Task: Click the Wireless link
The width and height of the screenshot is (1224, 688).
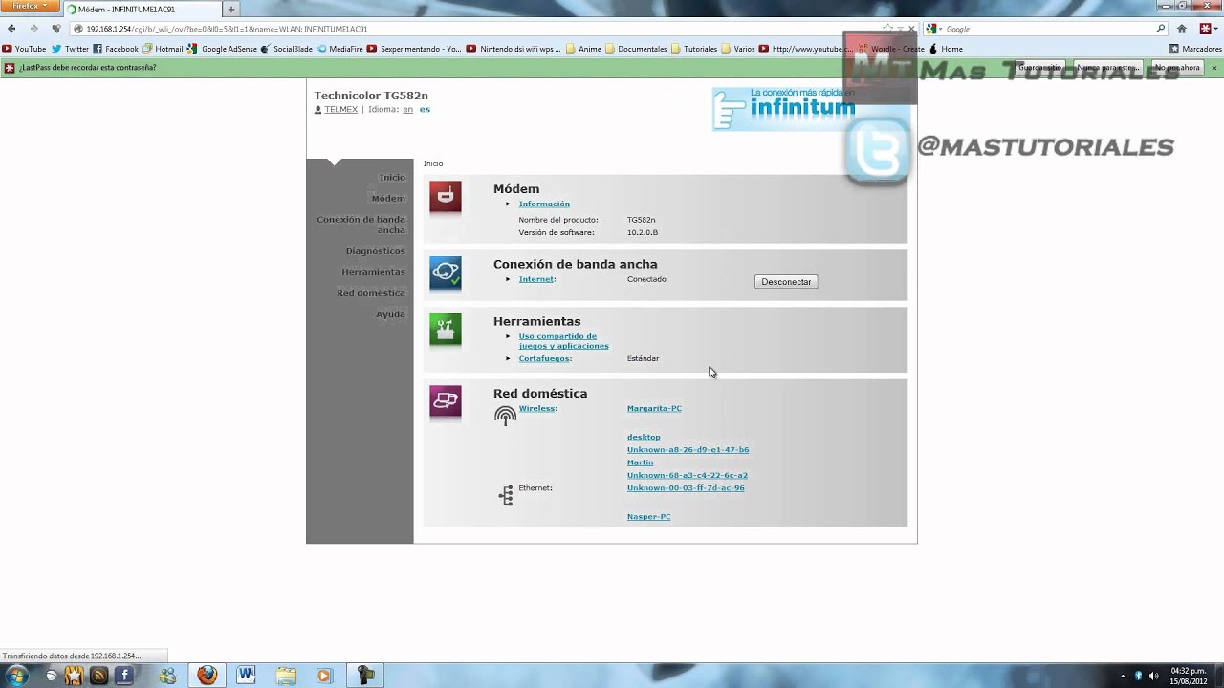Action: pos(536,408)
